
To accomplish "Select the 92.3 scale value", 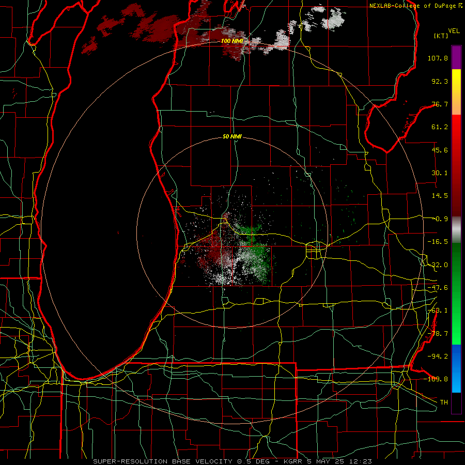I will [440, 81].
